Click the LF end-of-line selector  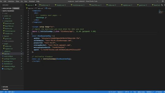tap(131, 92)
